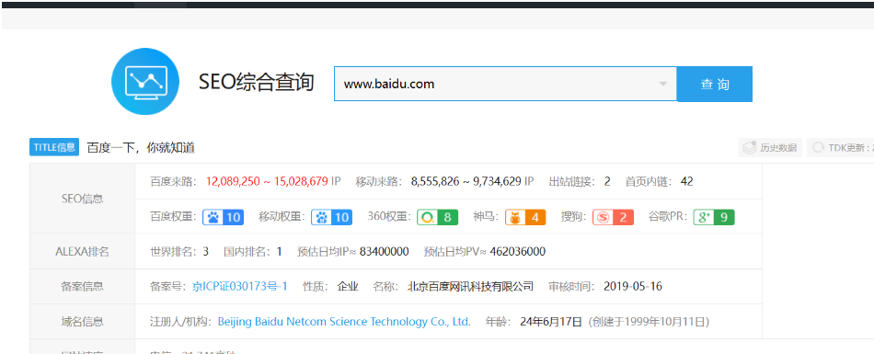The height and width of the screenshot is (354, 874).
Task: Click the 审核时间 date 2019-05-16
Action: (x=633, y=287)
